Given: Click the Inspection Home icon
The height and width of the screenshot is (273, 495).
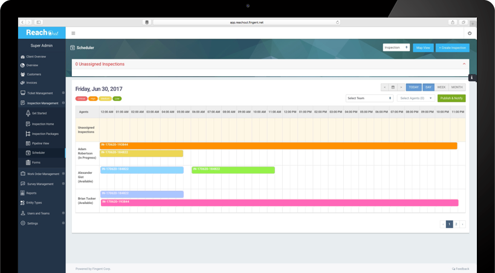Looking at the screenshot, I should click(28, 124).
